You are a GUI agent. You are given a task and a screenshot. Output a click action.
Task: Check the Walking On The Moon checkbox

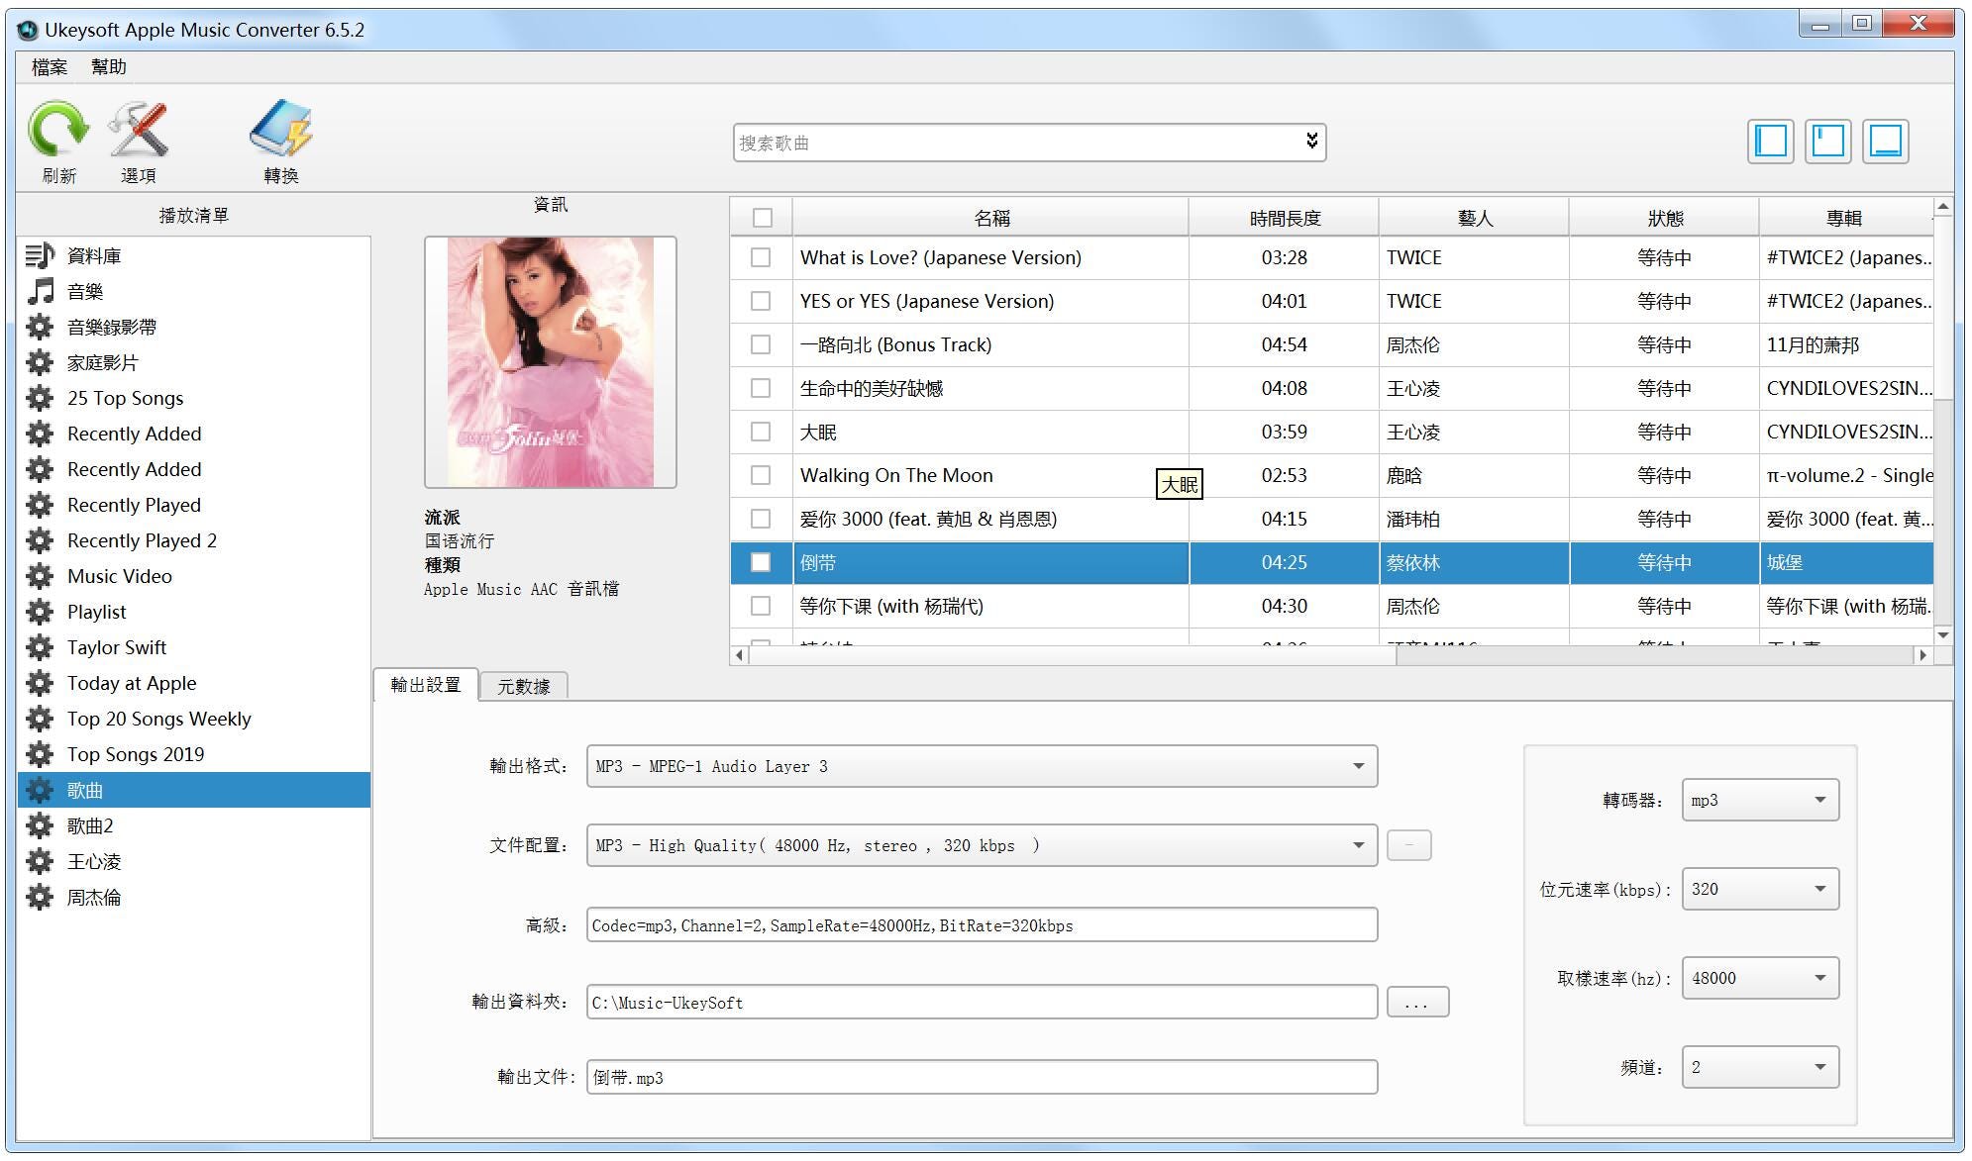[761, 476]
